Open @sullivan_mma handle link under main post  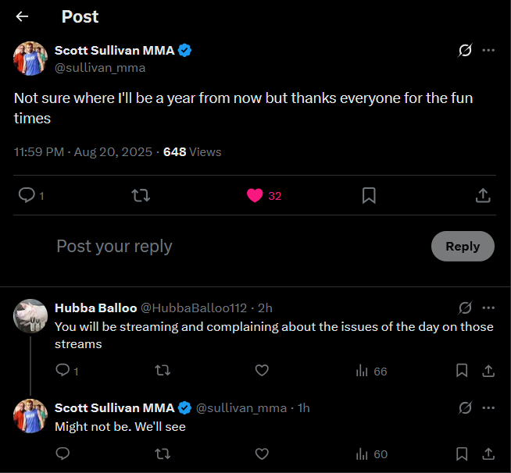pos(100,68)
